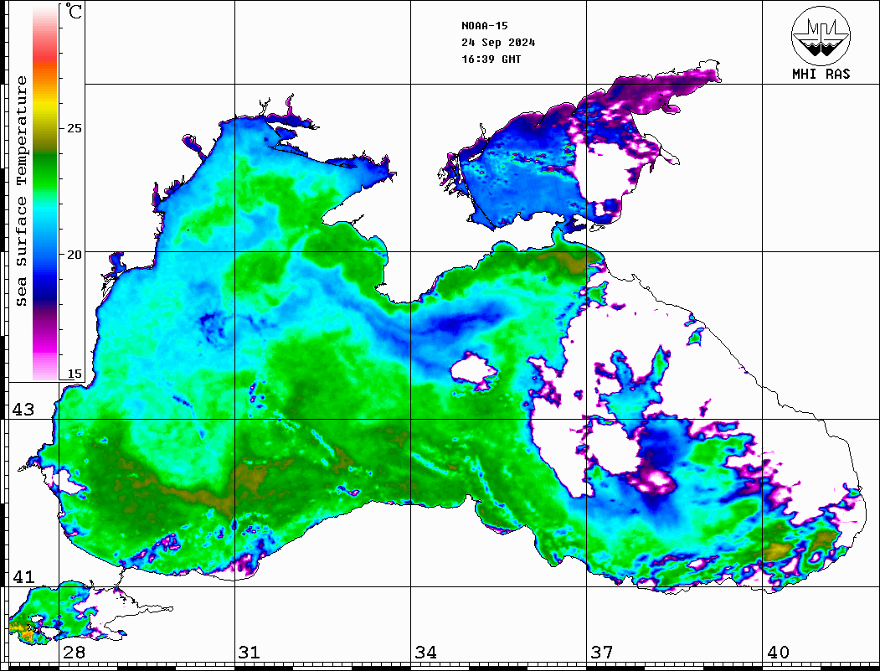Click the longitude label '28'

click(x=74, y=652)
